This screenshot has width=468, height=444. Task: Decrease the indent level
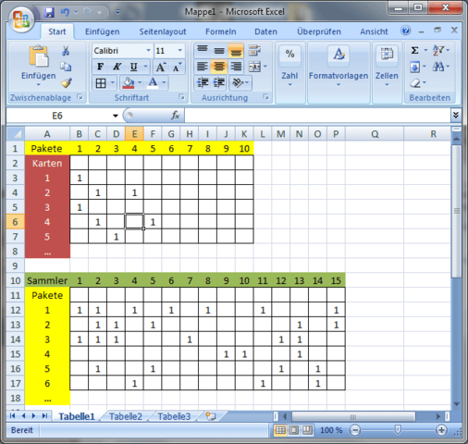point(203,82)
